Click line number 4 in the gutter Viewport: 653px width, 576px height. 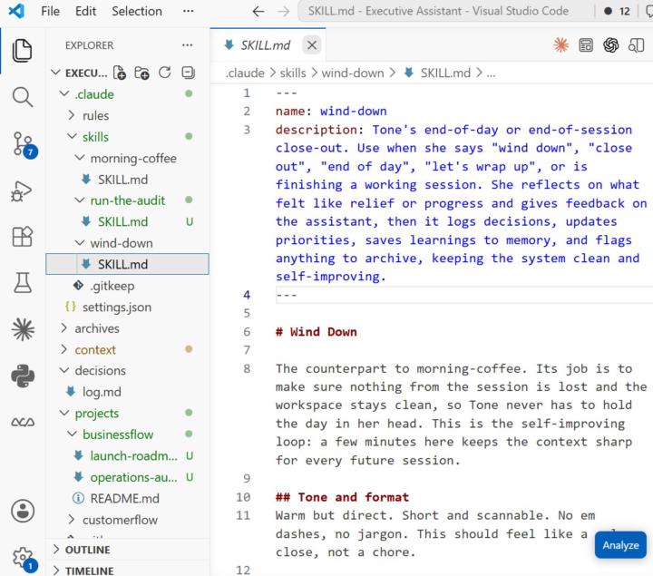(x=247, y=295)
